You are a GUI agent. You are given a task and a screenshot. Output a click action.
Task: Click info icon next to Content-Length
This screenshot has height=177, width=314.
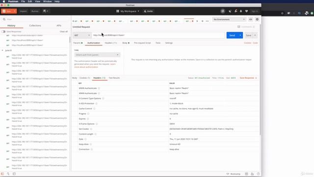coord(95,134)
